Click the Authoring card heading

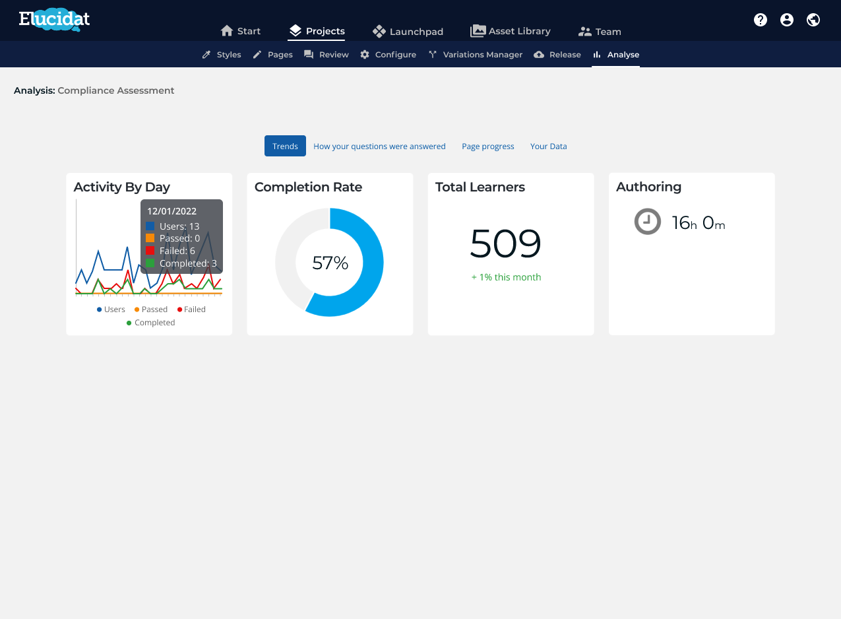click(649, 187)
